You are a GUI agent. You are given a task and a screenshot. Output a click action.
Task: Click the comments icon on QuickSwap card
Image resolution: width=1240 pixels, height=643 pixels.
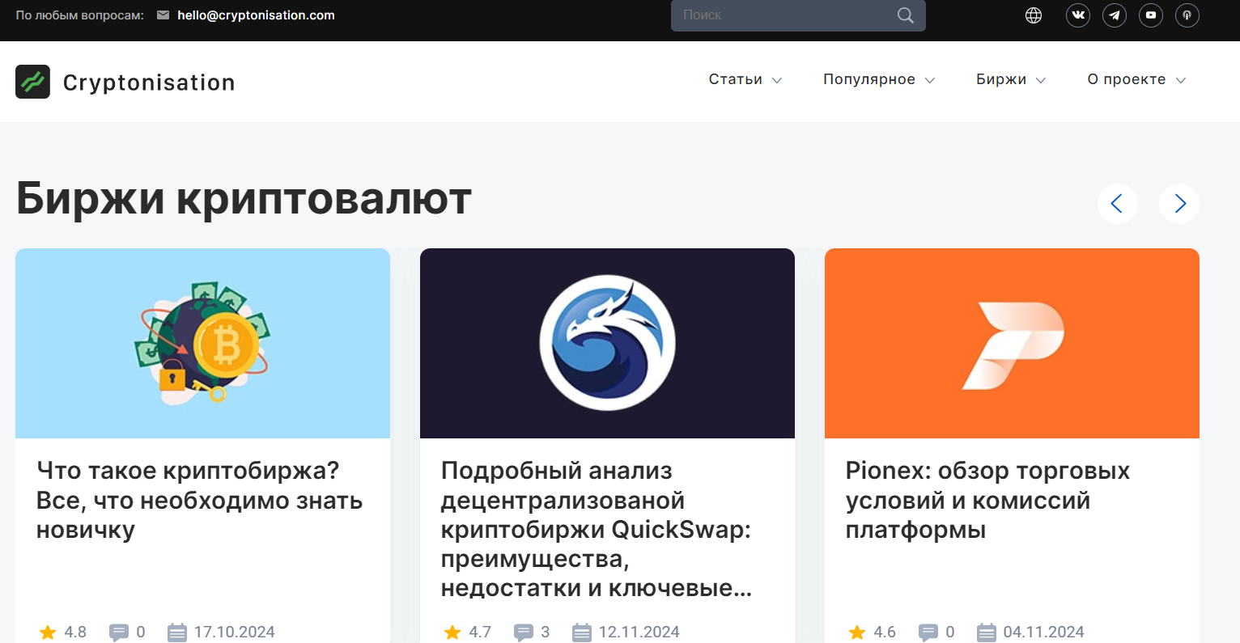[524, 632]
